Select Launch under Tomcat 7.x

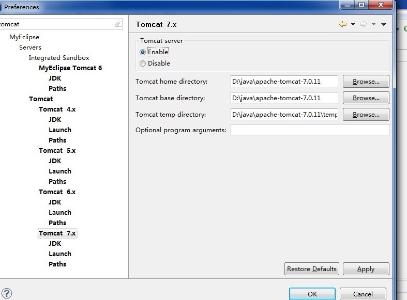59,254
